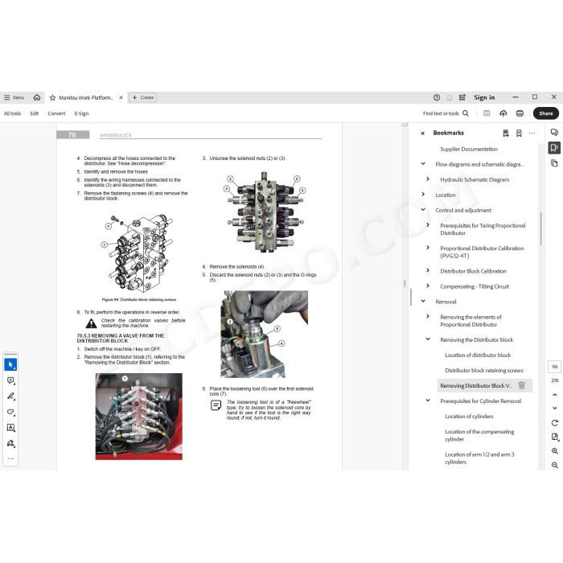This screenshot has width=563, height=563.
Task: Close the Manitou Work Platform tab
Action: coord(121,97)
